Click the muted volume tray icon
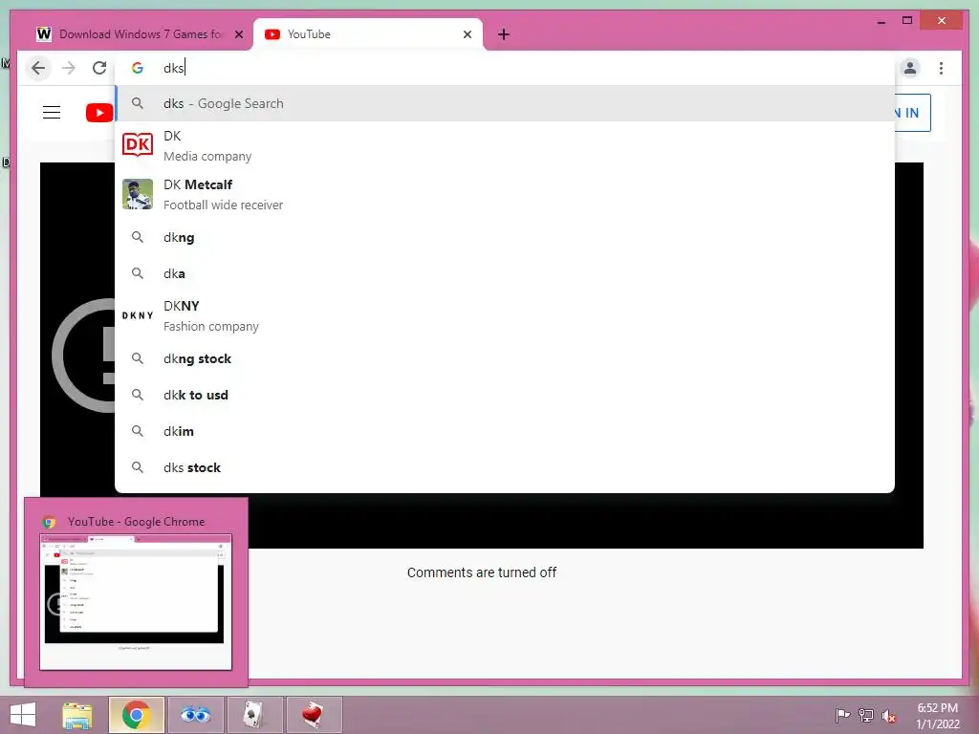 pyautogui.click(x=889, y=716)
